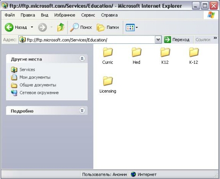Click the Переход go button

(177, 40)
